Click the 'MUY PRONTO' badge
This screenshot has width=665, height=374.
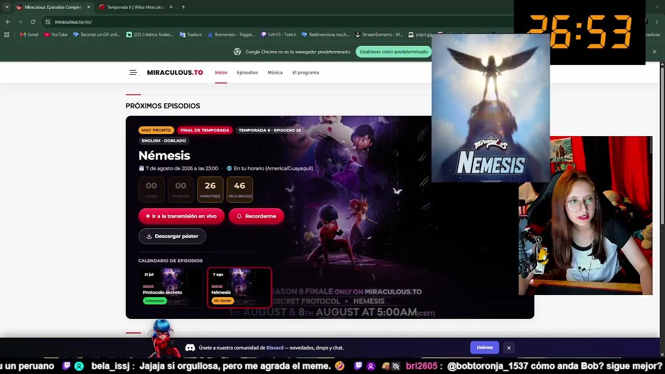coord(156,130)
